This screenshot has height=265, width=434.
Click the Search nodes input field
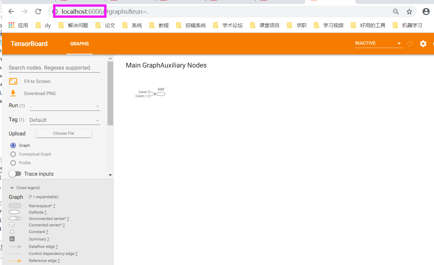pos(54,68)
